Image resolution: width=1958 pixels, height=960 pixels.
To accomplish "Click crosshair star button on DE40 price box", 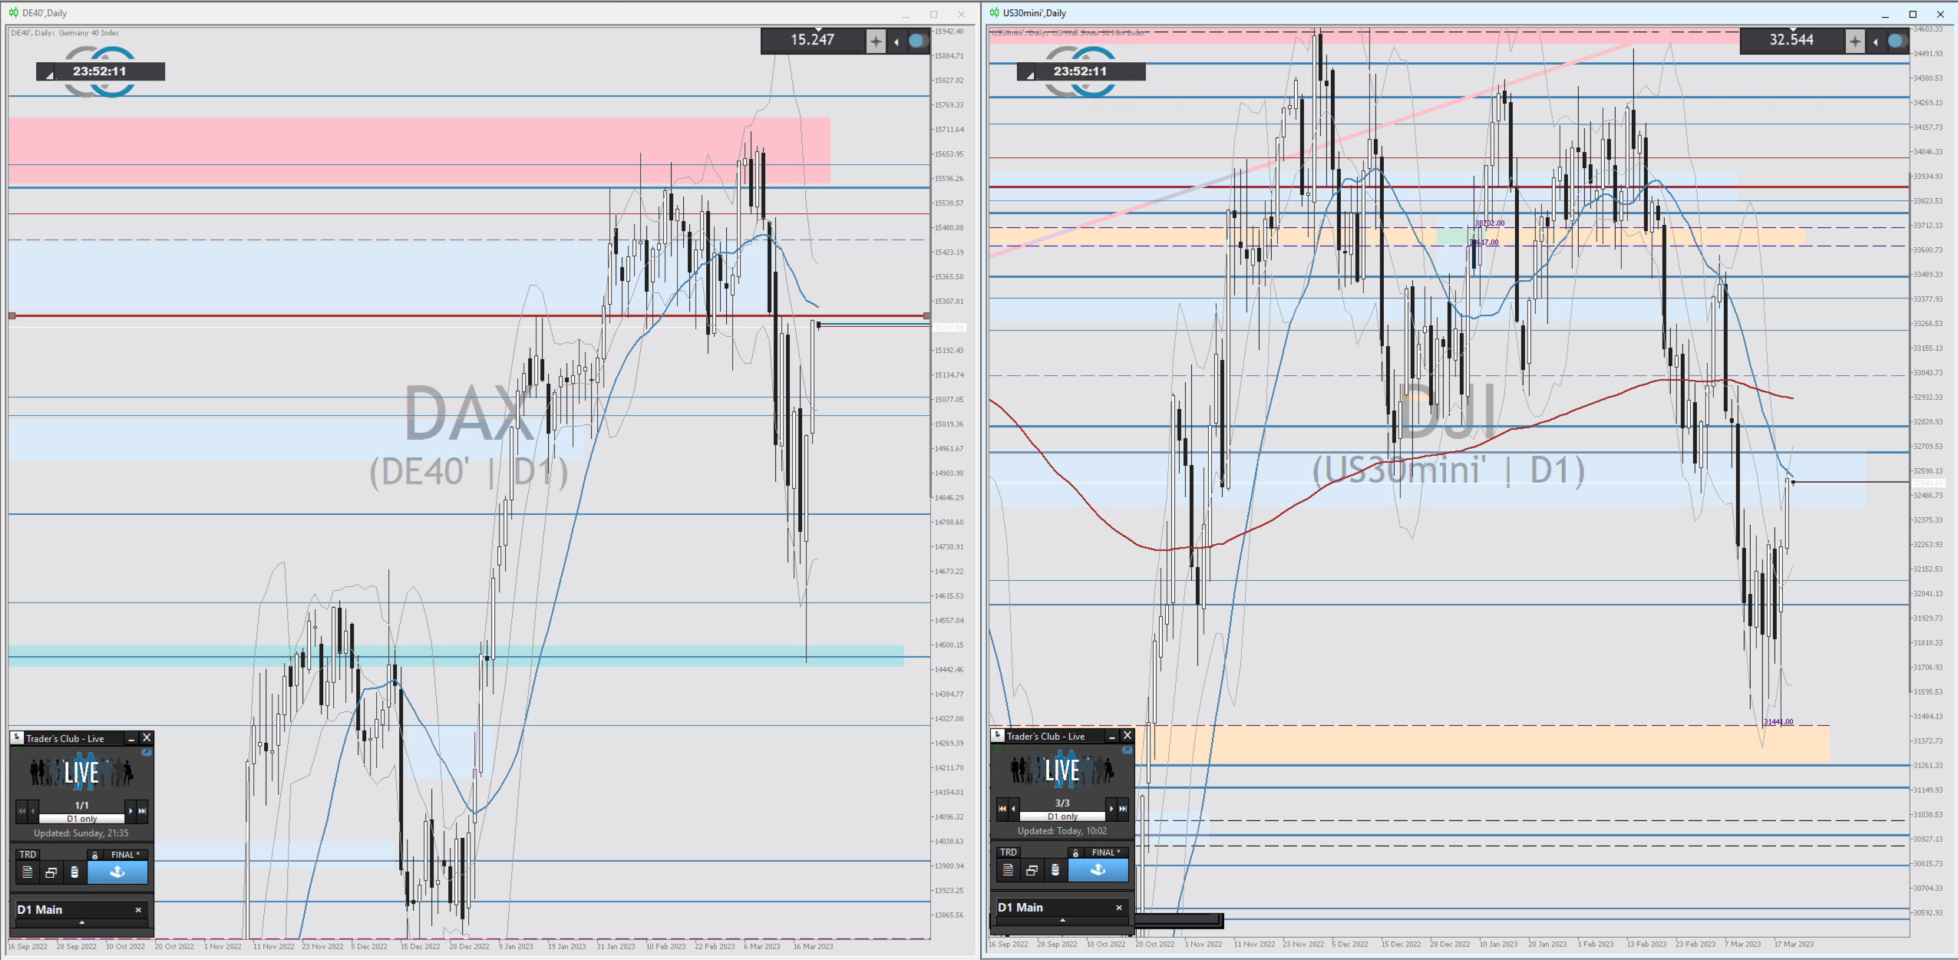I will 876,41.
